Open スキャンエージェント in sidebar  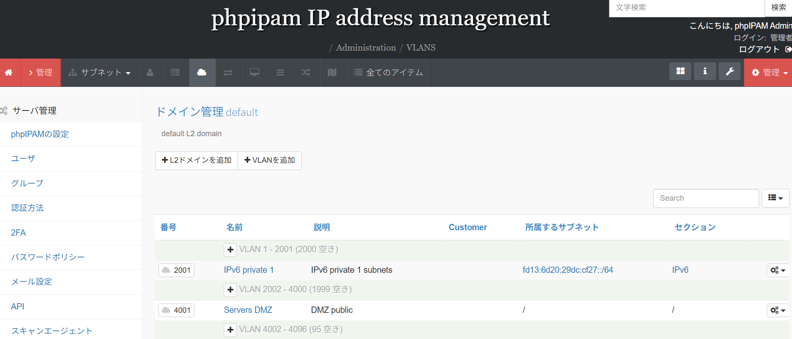[51, 331]
